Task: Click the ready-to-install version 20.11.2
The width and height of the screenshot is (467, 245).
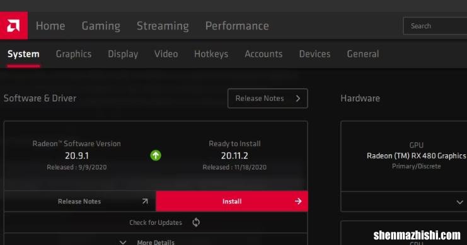Action: [x=234, y=156]
